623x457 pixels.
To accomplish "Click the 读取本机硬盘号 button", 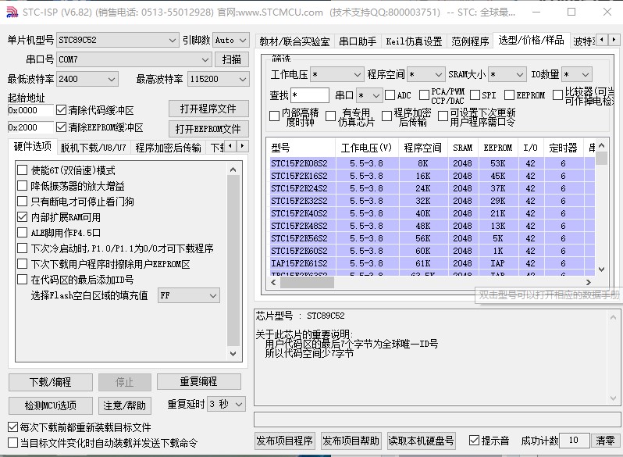I will (421, 441).
